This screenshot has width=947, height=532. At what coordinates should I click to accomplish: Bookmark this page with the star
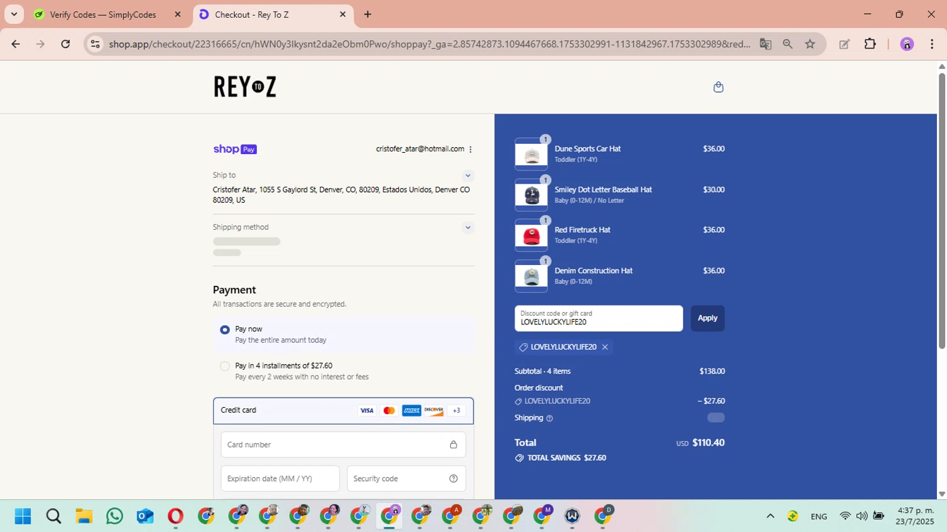coord(810,44)
